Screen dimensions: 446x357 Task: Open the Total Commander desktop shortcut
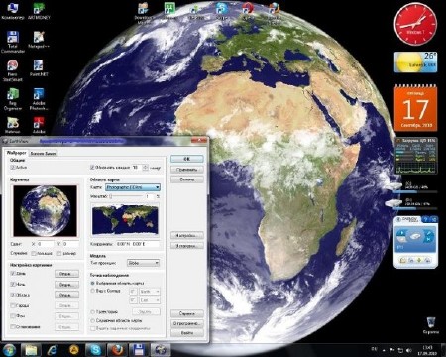tap(13, 42)
